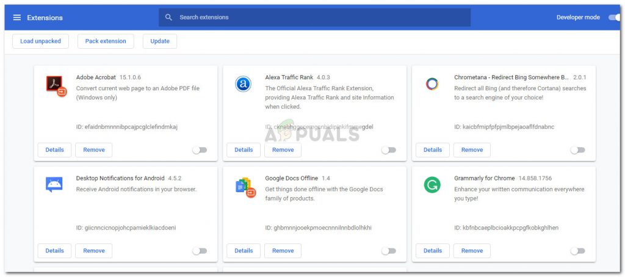The height and width of the screenshot is (277, 625).
Task: Enable the Grammarly for Chrome toggle
Action: [577, 251]
